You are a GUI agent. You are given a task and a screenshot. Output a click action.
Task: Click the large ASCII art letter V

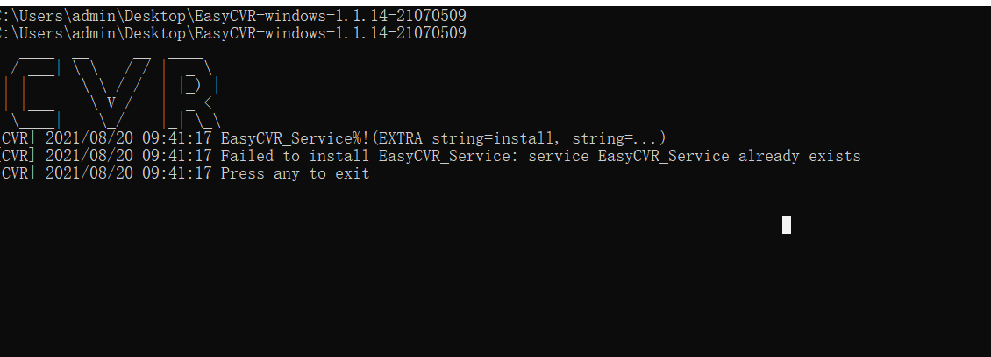(112, 92)
